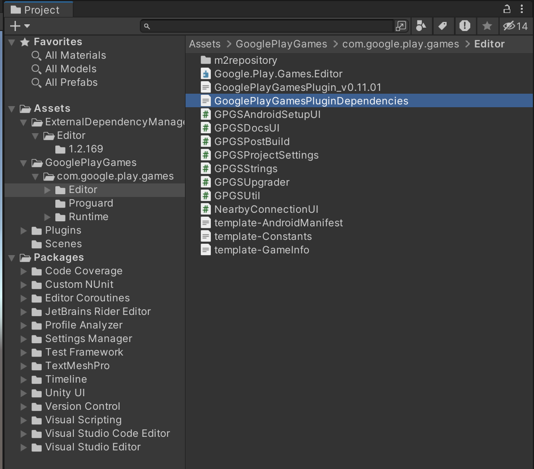Open the Project panel options menu
This screenshot has height=469, width=534.
coord(522,9)
